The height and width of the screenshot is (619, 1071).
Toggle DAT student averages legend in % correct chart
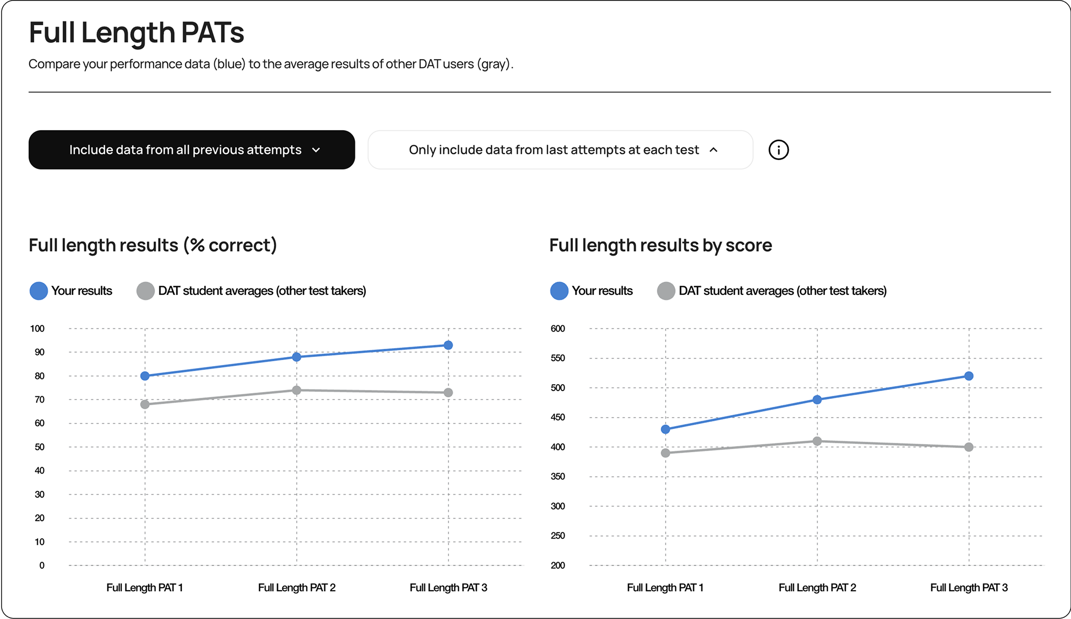(251, 291)
